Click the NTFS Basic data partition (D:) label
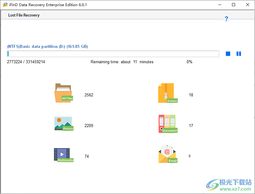255x194 pixels. (x=48, y=46)
